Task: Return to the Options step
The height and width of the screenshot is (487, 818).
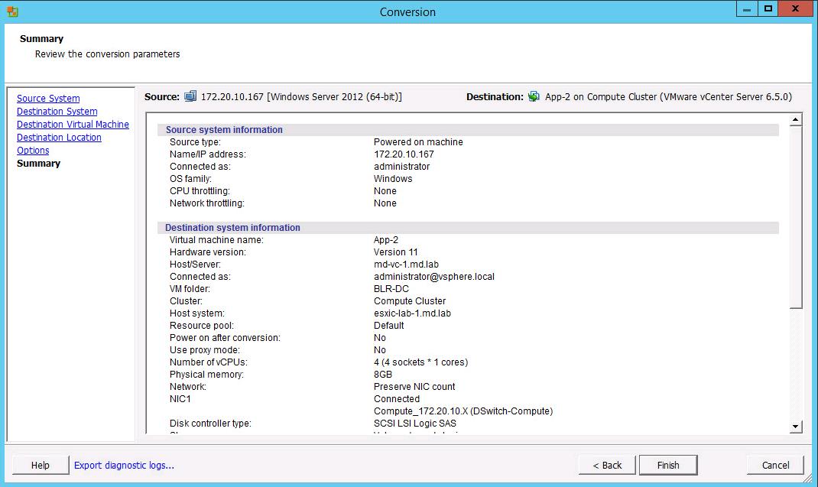Action: (33, 151)
